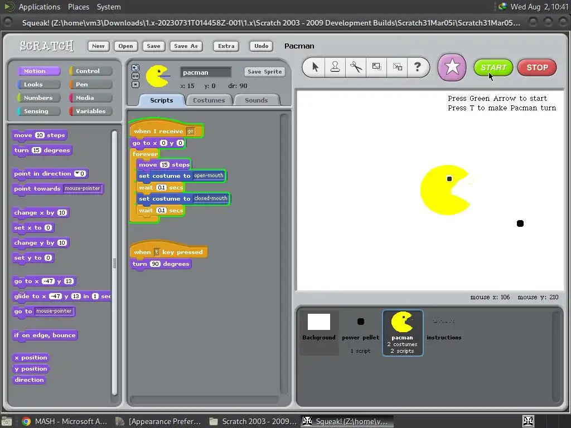
Task: Select the Control block category
Action: tap(91, 71)
